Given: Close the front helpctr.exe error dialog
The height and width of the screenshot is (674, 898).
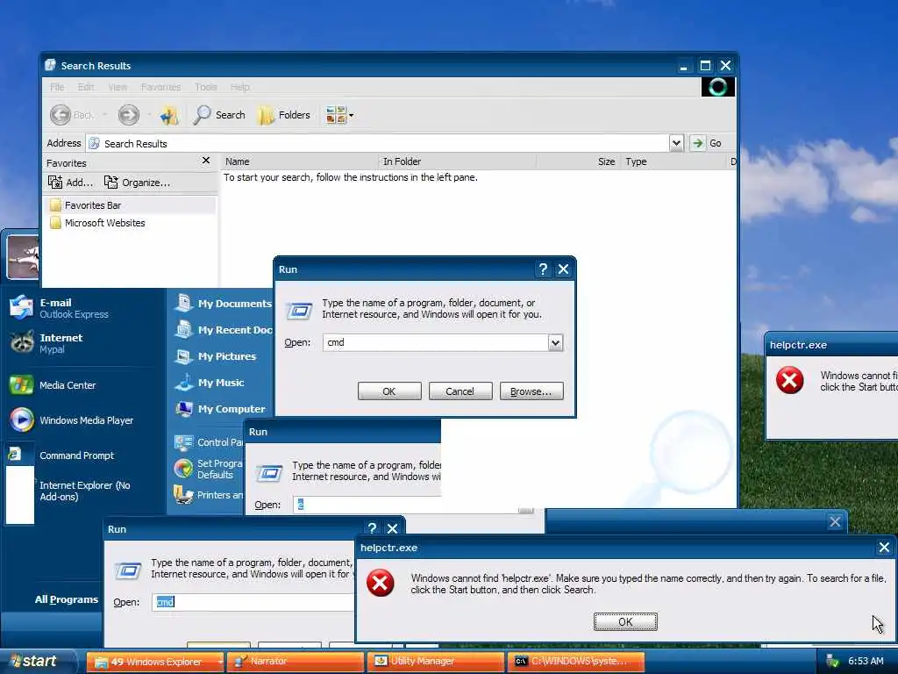Looking at the screenshot, I should tap(884, 548).
